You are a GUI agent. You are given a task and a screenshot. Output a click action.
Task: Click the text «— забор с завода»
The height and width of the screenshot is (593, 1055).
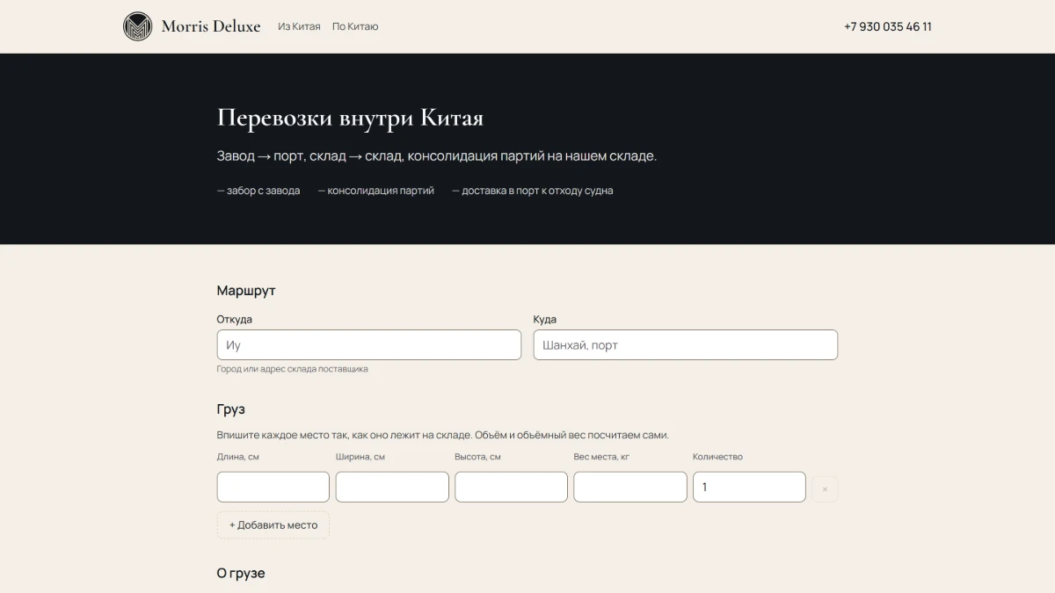(258, 190)
